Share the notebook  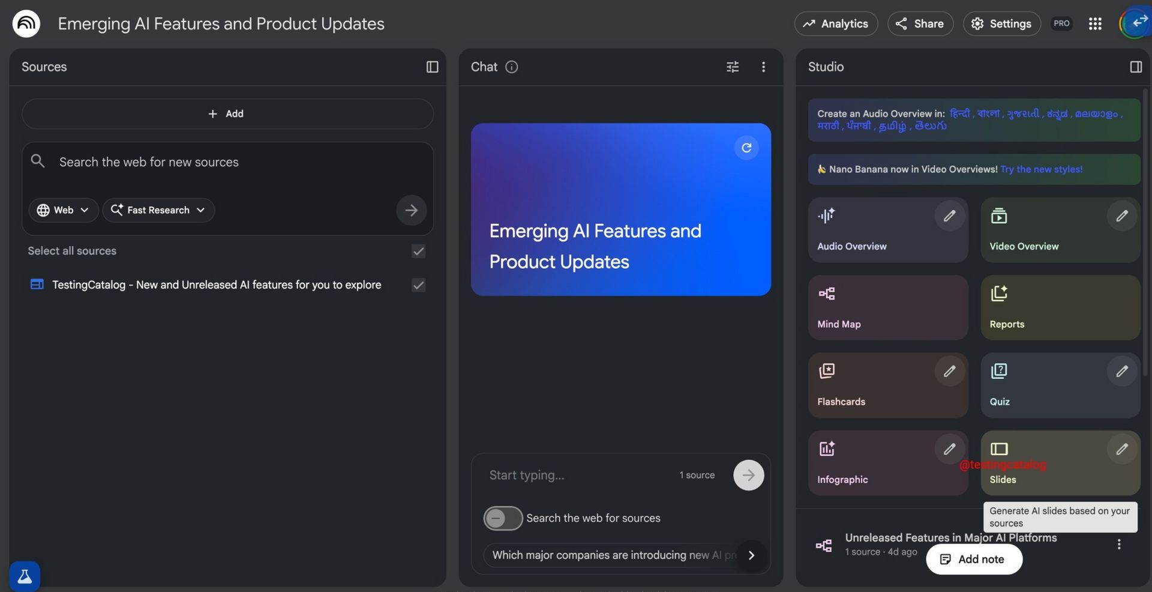click(x=920, y=23)
